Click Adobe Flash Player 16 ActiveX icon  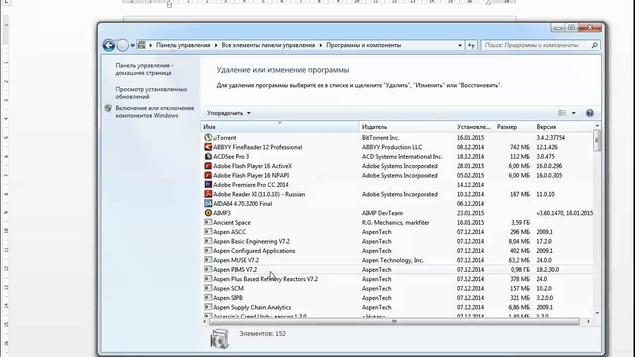[x=208, y=166]
